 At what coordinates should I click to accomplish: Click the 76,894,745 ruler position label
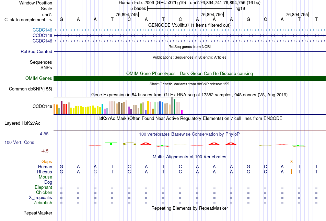point(127,14)
